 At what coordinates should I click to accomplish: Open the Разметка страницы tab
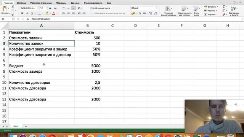(41, 3)
